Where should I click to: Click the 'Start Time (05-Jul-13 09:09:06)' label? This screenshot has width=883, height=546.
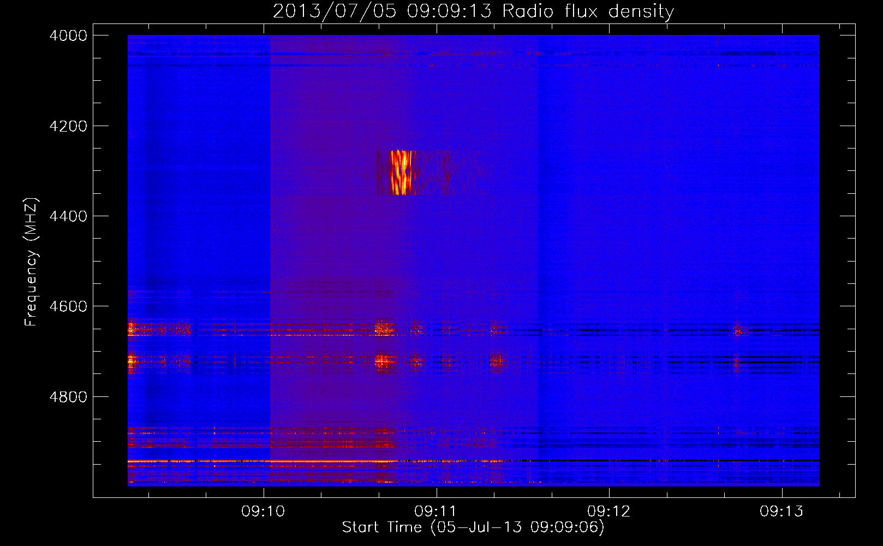point(473,527)
